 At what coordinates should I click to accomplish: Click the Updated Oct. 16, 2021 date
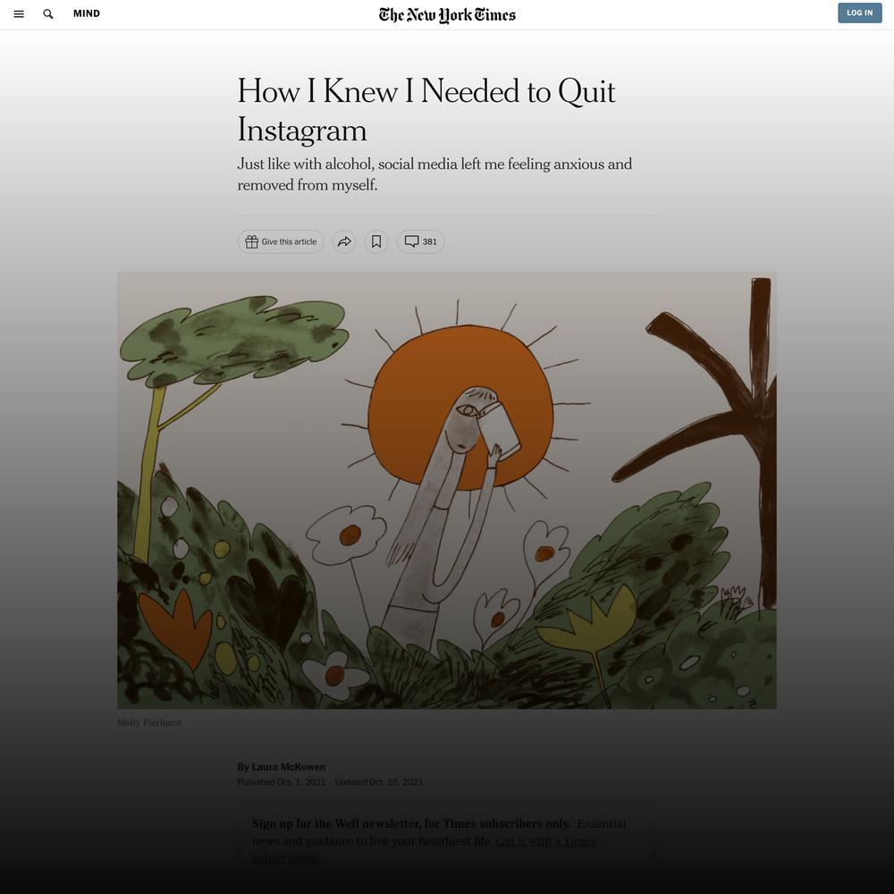378,781
